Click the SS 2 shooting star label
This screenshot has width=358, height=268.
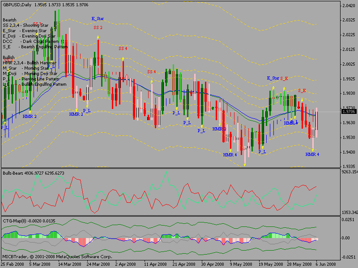click(98, 28)
